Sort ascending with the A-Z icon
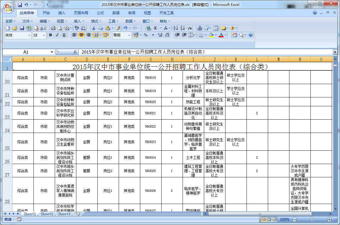 coord(175,28)
